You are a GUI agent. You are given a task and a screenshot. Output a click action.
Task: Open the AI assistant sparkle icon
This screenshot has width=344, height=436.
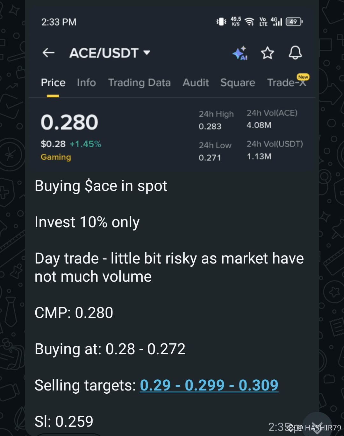240,53
